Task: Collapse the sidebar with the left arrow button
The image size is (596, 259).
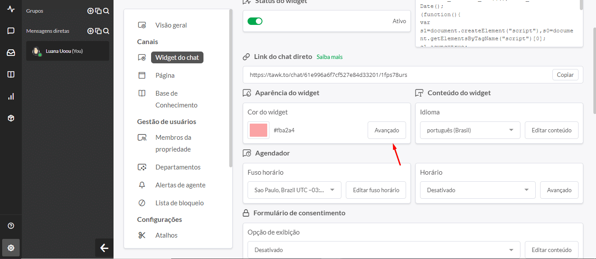Action: pos(104,248)
